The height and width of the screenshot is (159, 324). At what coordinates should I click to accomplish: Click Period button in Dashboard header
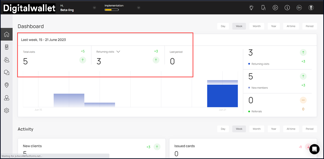(309, 26)
